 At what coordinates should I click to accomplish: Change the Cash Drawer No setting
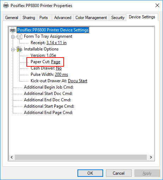pyautogui.click(x=59, y=68)
